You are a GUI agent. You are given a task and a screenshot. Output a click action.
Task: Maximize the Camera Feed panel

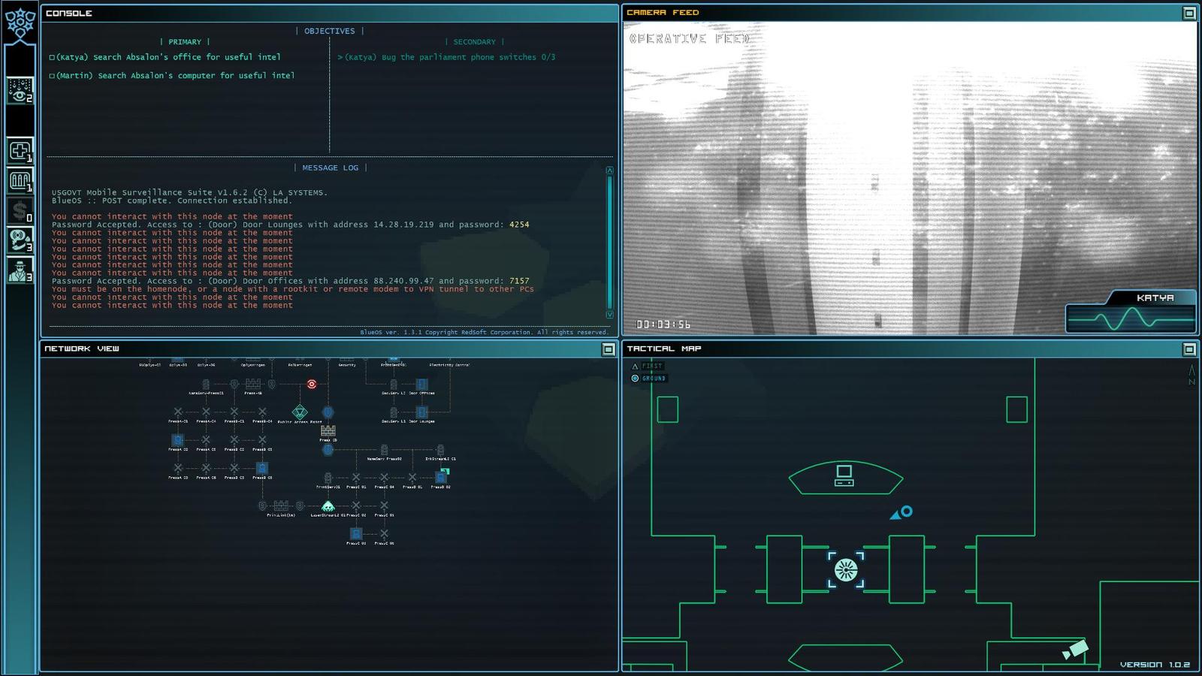pos(1188,13)
